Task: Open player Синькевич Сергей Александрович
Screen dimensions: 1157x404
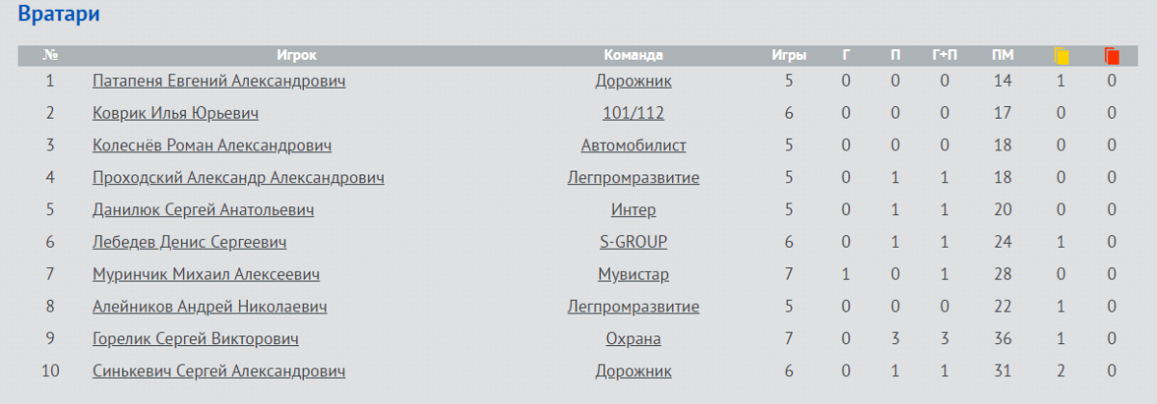Action: [x=218, y=371]
